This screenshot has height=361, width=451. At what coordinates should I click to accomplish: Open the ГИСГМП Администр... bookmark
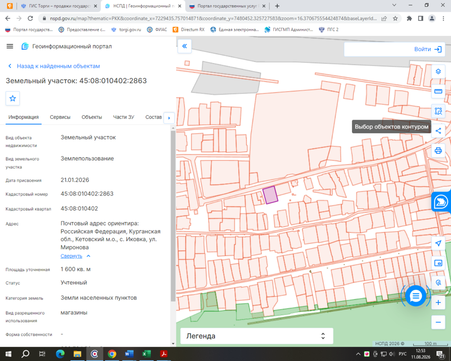[x=289, y=29]
